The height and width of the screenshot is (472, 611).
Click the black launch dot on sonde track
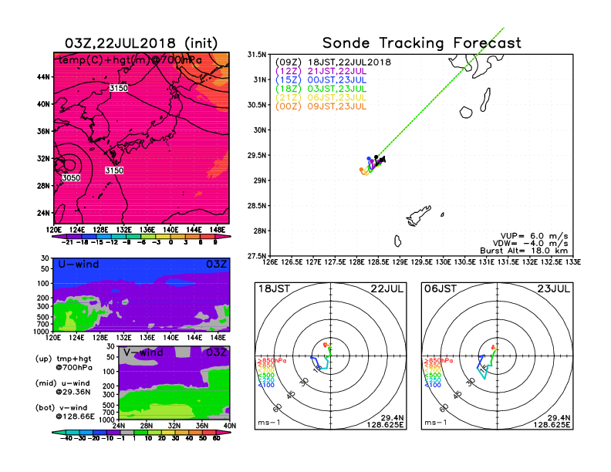376,157
